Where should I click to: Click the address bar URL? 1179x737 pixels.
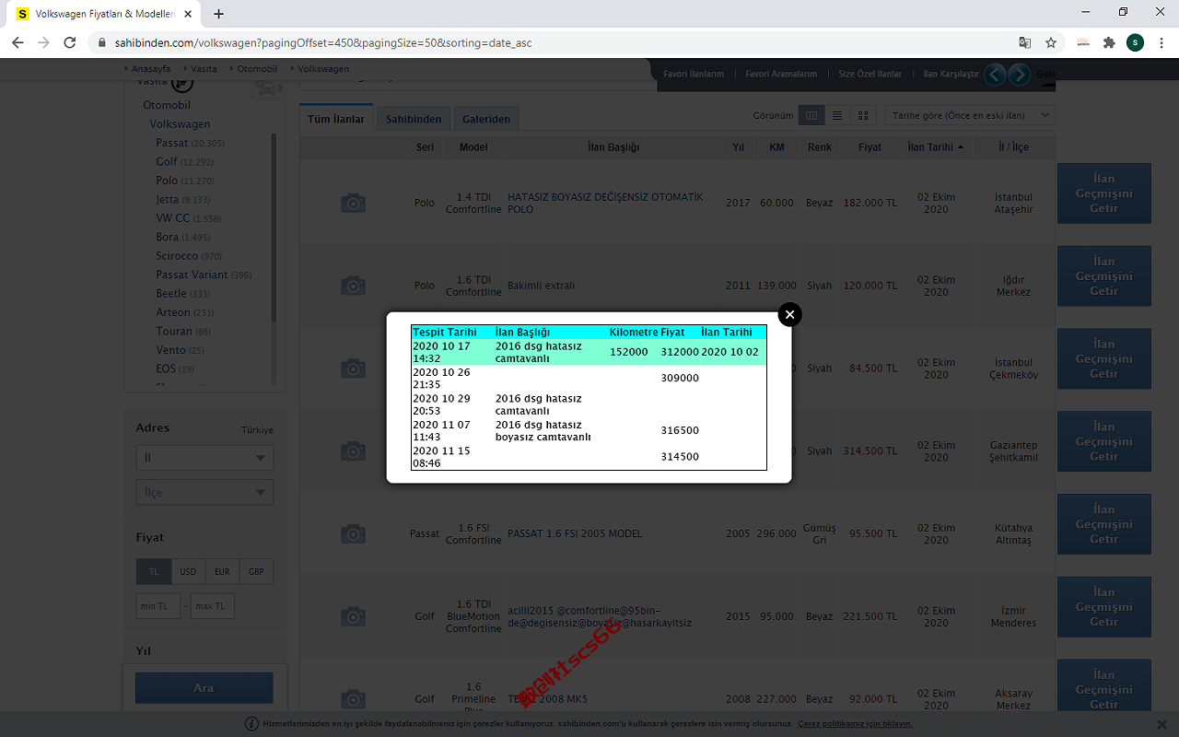pos(323,42)
